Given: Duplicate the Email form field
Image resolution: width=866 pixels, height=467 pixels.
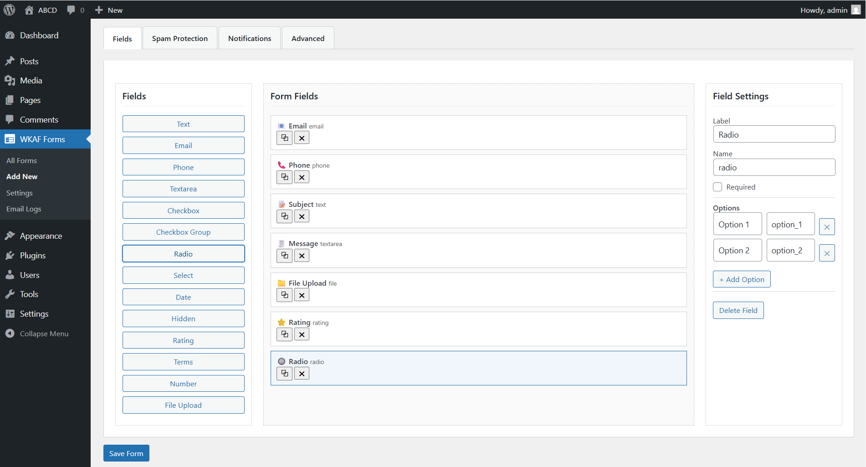Looking at the screenshot, I should [x=285, y=138].
